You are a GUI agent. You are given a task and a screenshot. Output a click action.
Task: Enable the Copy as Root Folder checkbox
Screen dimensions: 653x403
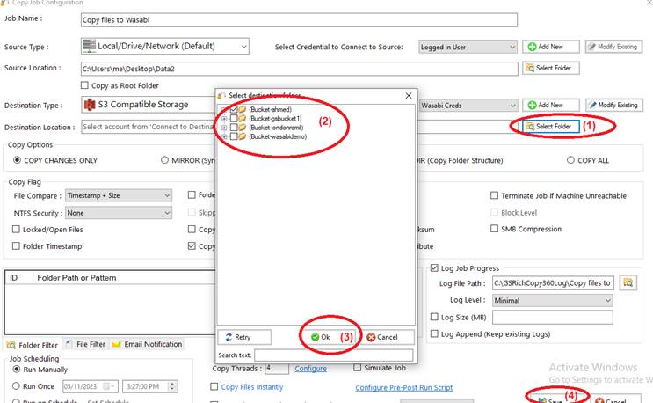(x=85, y=86)
